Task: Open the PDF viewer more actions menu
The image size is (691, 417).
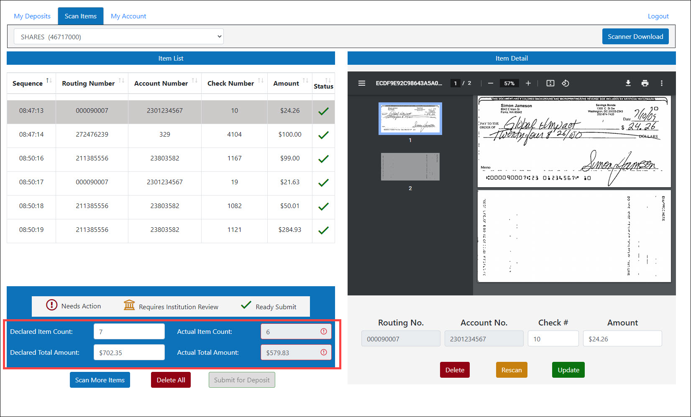Action: (662, 83)
